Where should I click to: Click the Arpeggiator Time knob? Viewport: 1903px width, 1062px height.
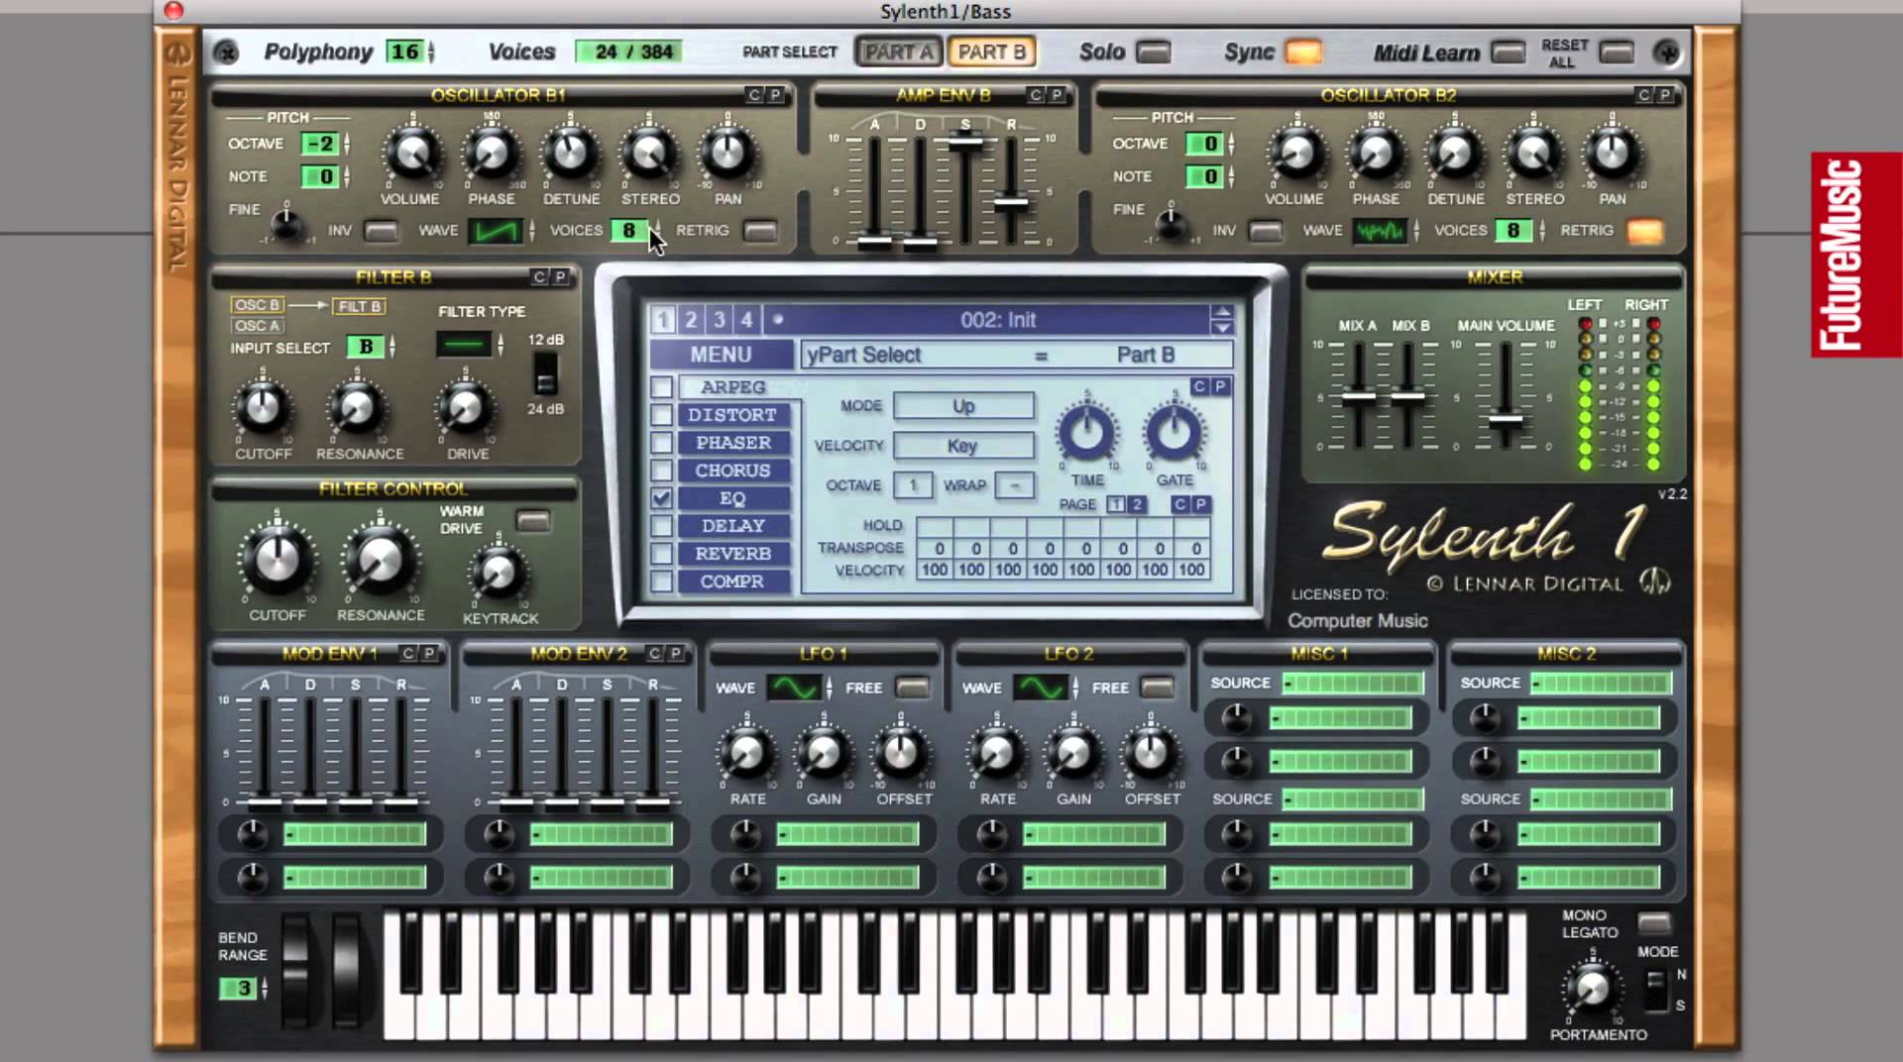pyautogui.click(x=1087, y=432)
